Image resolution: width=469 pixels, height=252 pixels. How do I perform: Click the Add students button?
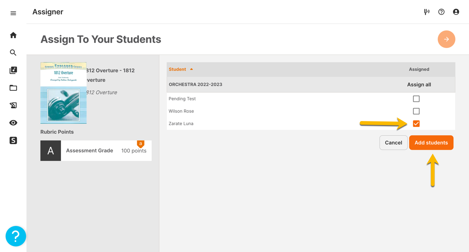click(x=431, y=143)
